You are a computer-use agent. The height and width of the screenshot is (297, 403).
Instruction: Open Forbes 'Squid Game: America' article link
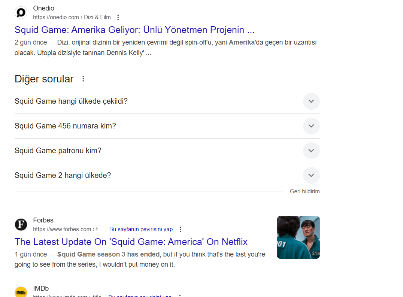tap(131, 242)
